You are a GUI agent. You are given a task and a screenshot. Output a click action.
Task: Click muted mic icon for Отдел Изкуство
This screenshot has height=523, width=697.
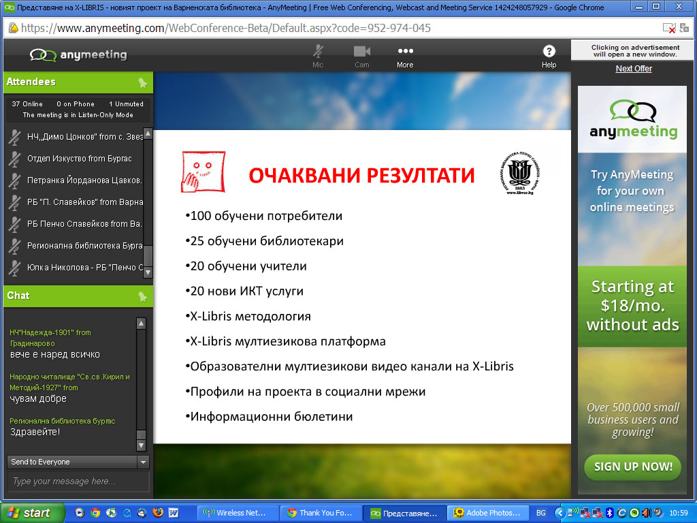click(15, 159)
